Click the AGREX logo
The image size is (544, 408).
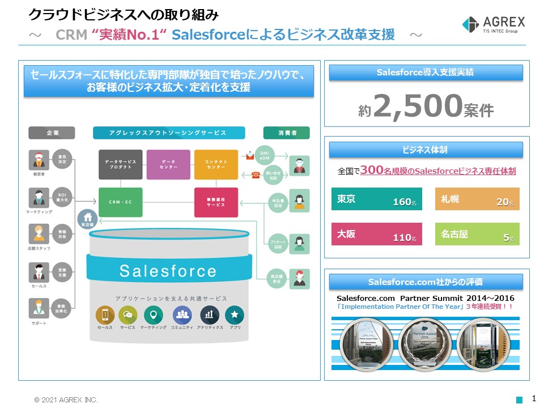point(493,24)
